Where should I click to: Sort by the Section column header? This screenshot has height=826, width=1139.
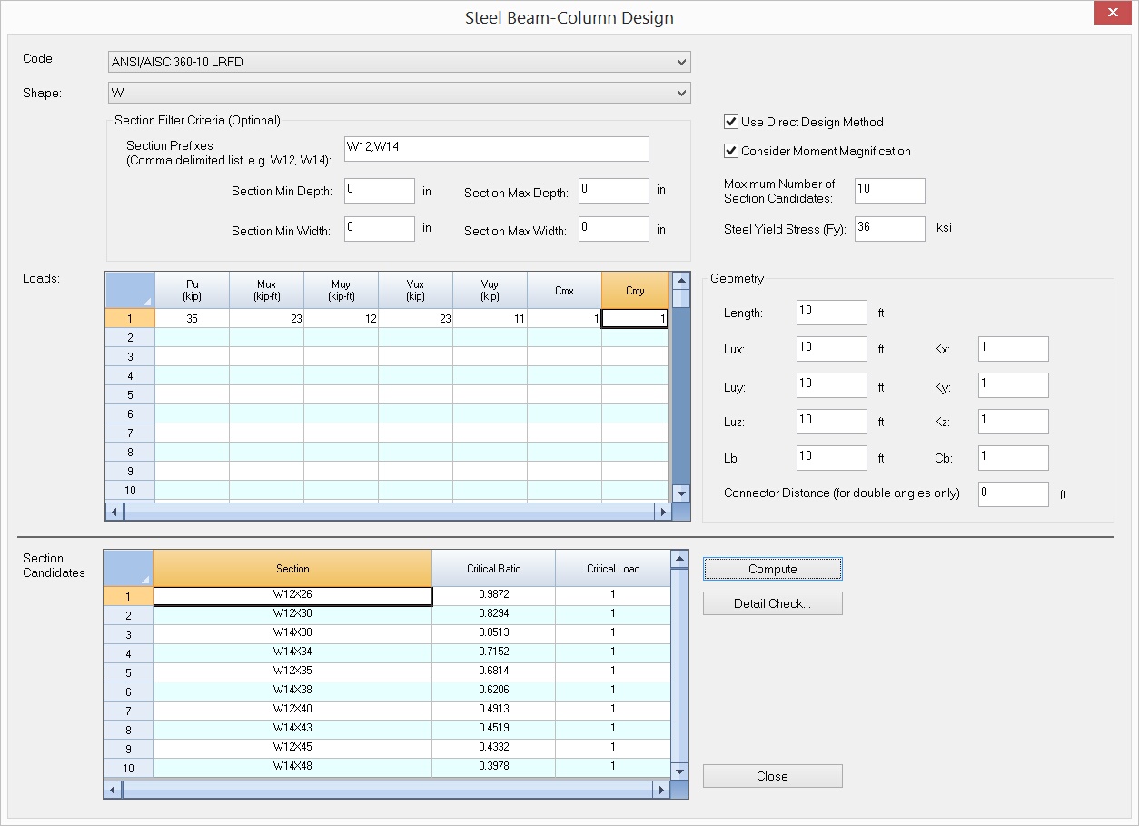[x=292, y=568]
